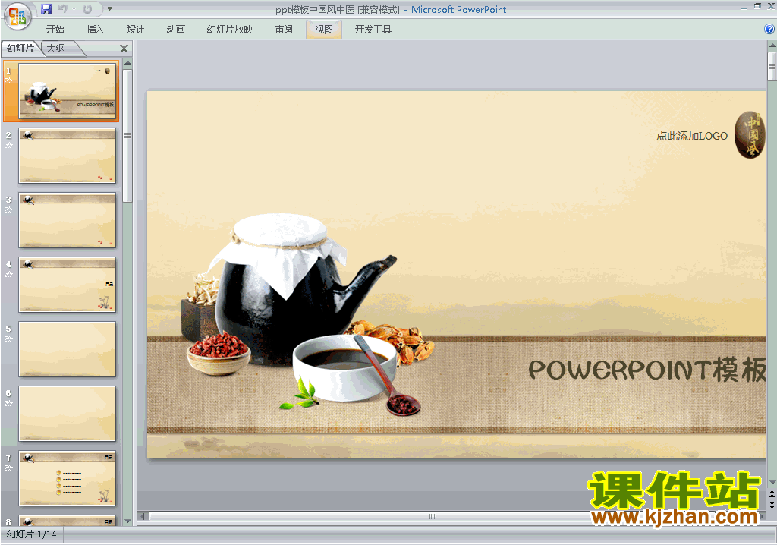Save the presentation with the floppy disk icon
The width and height of the screenshot is (777, 545).
point(46,9)
